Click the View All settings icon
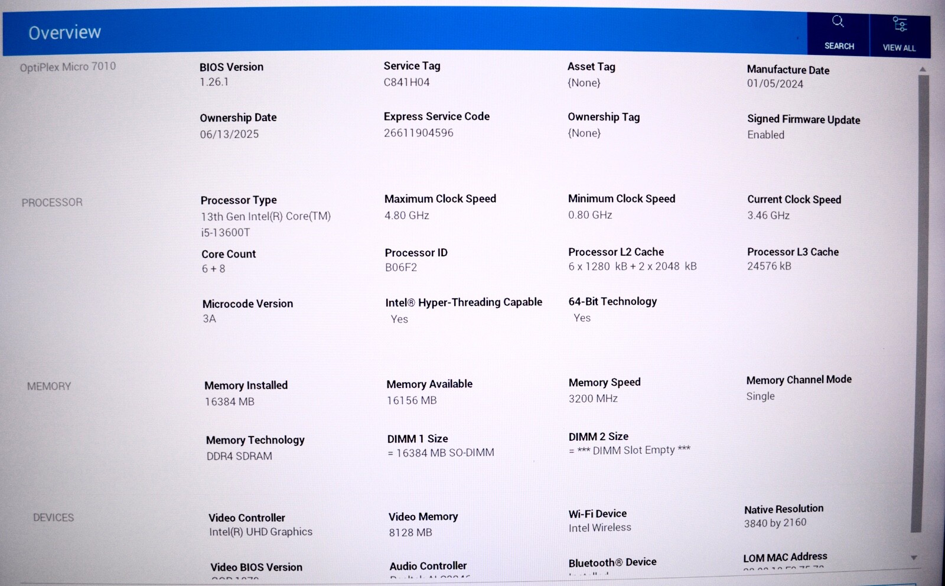The width and height of the screenshot is (945, 586). tap(900, 24)
